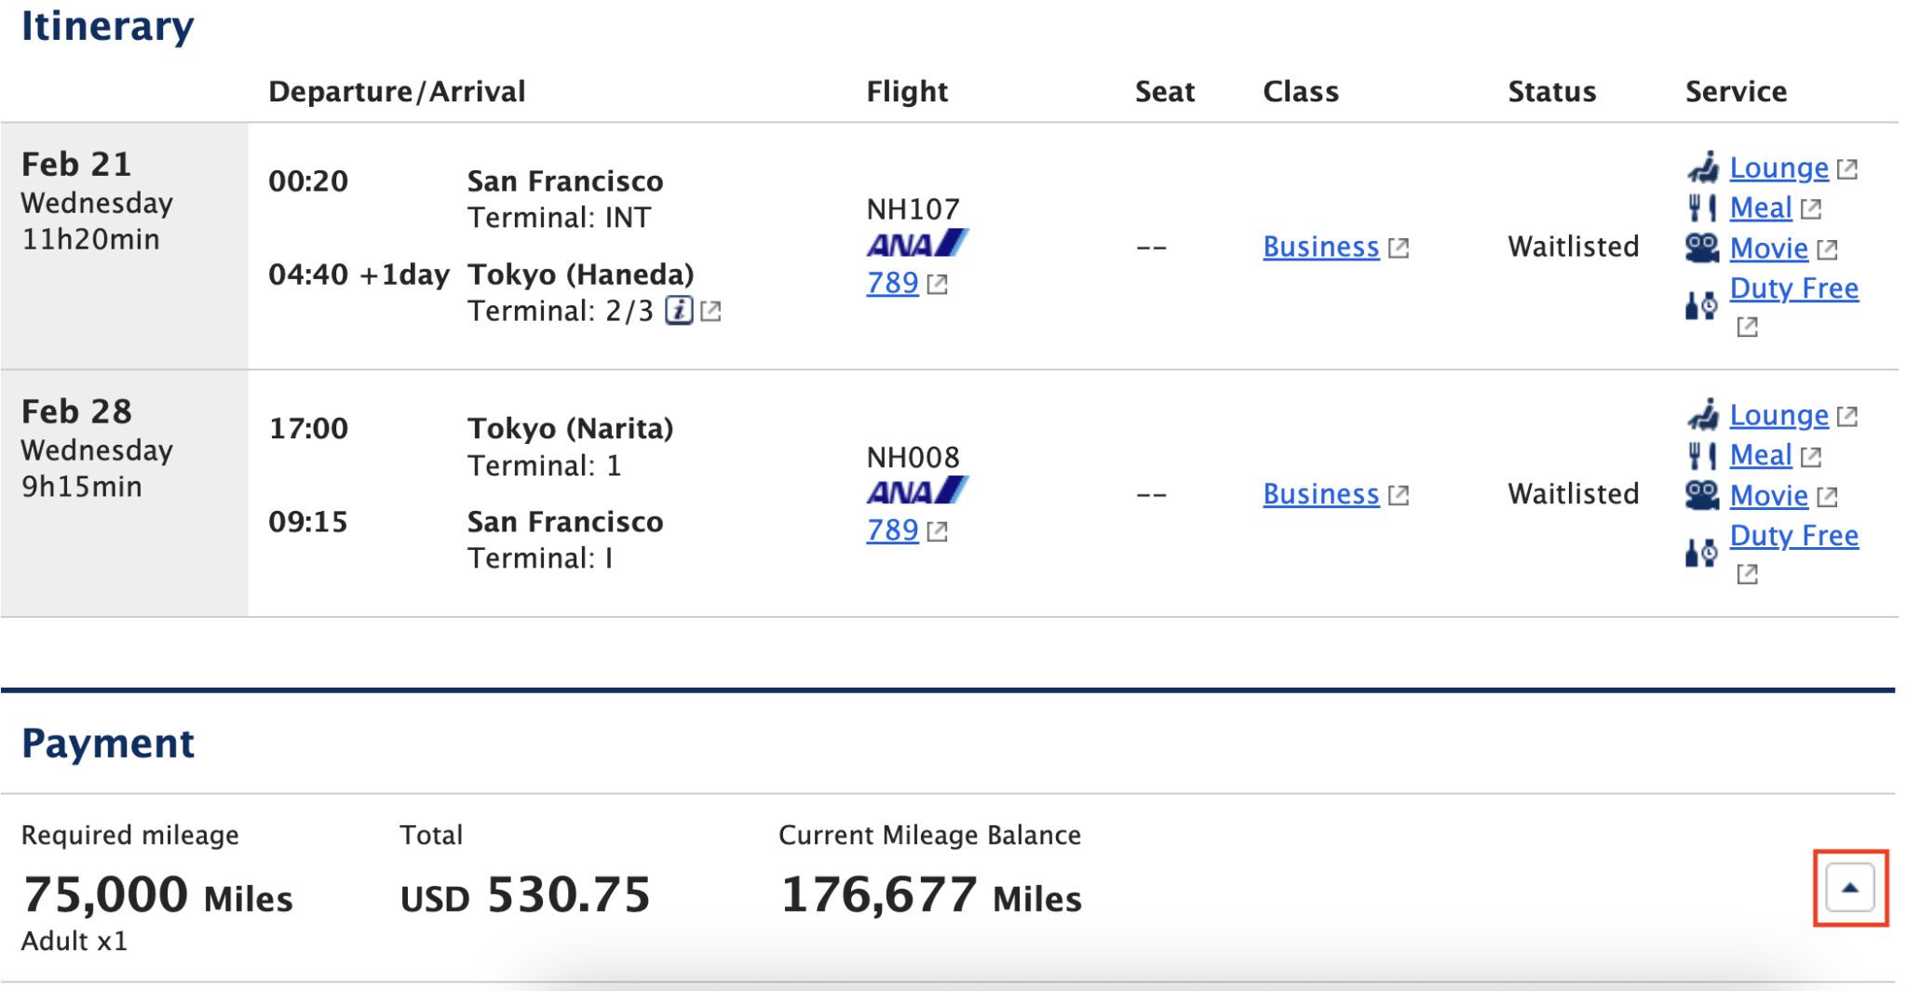The width and height of the screenshot is (1907, 991).
Task: Open the terminal info icon next to Haneda Terminal 2/3
Action: 679,311
